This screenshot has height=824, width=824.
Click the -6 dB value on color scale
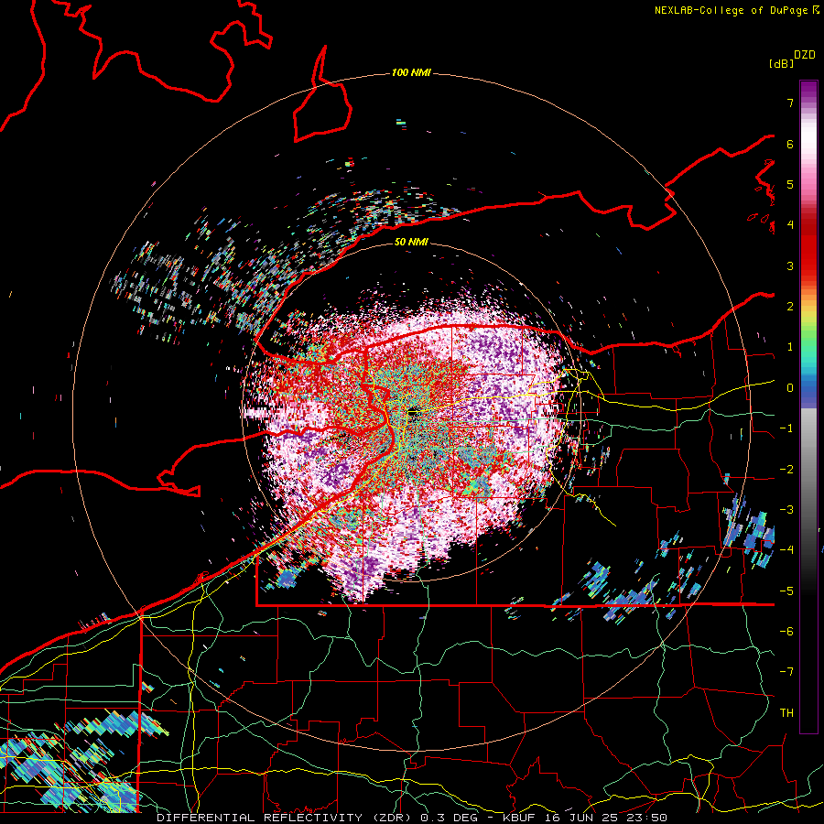786,632
